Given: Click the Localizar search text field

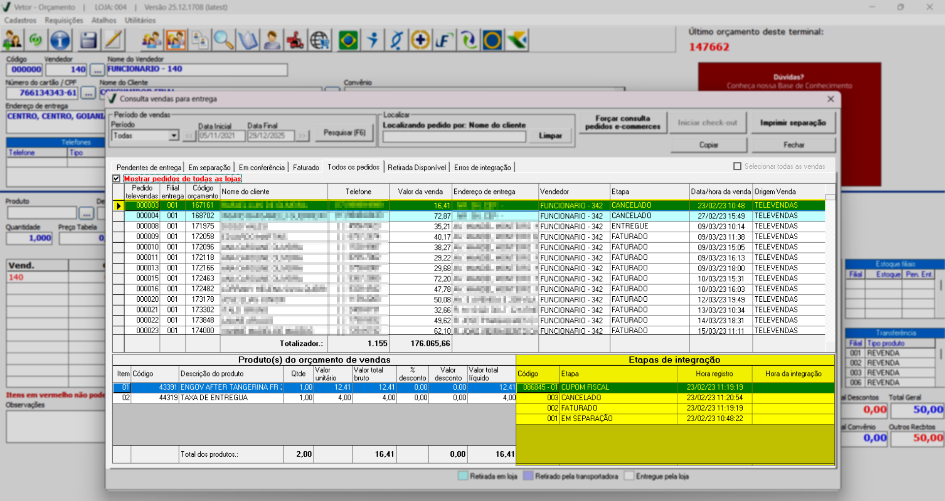Looking at the screenshot, I should [454, 137].
